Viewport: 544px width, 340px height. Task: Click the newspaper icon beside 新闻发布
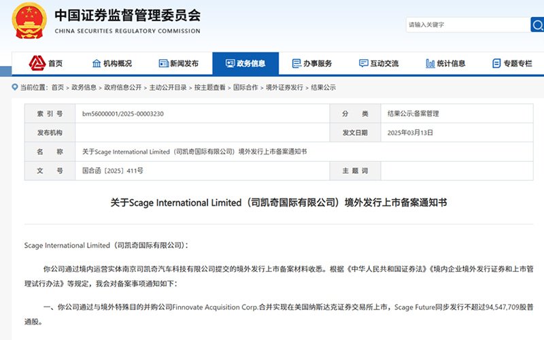pyautogui.click(x=163, y=63)
